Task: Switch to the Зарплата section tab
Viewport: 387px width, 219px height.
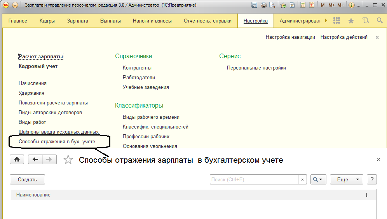Action: click(77, 21)
